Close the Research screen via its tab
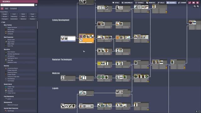 pos(171,3)
